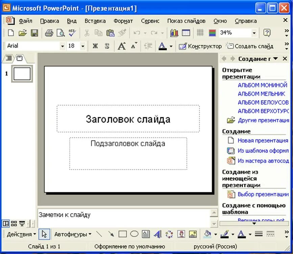Click Другие презентации link
The width and height of the screenshot is (293, 254).
(263, 120)
